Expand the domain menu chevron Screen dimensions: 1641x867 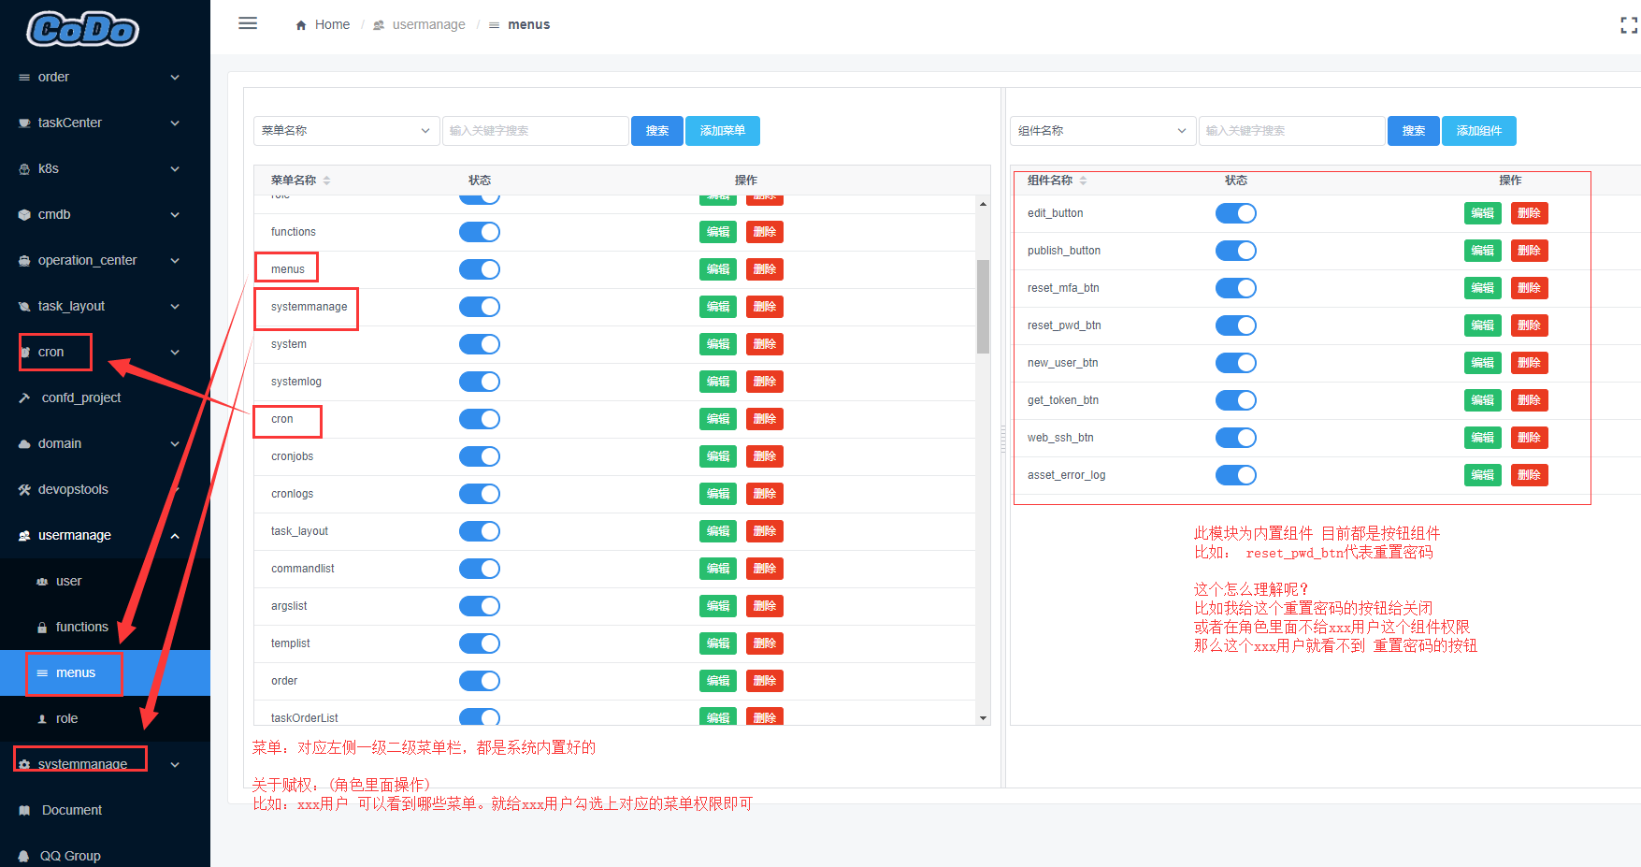175,444
